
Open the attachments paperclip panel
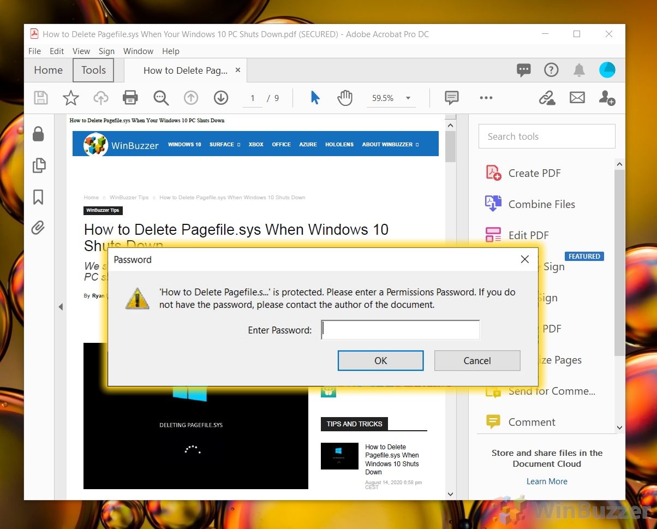pos(38,228)
